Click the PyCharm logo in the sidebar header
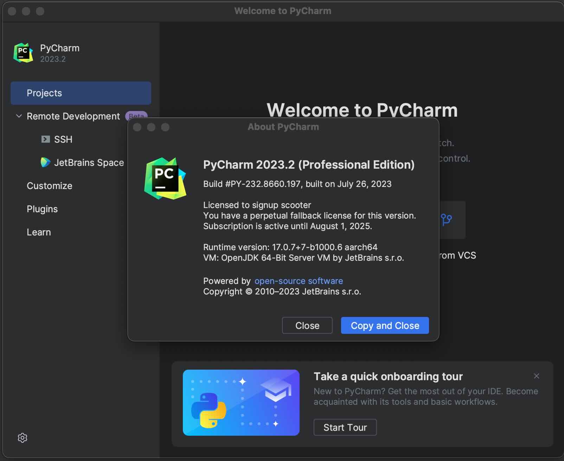Viewport: 564px width, 461px height. [23, 53]
